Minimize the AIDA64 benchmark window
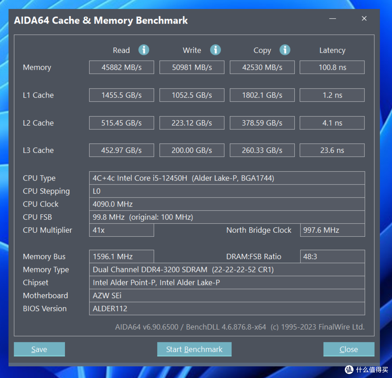Image resolution: width=392 pixels, height=378 pixels. pos(332,19)
